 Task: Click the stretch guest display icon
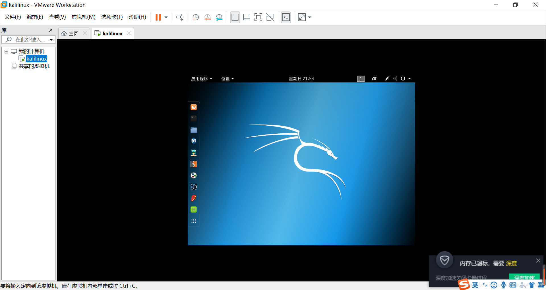302,17
